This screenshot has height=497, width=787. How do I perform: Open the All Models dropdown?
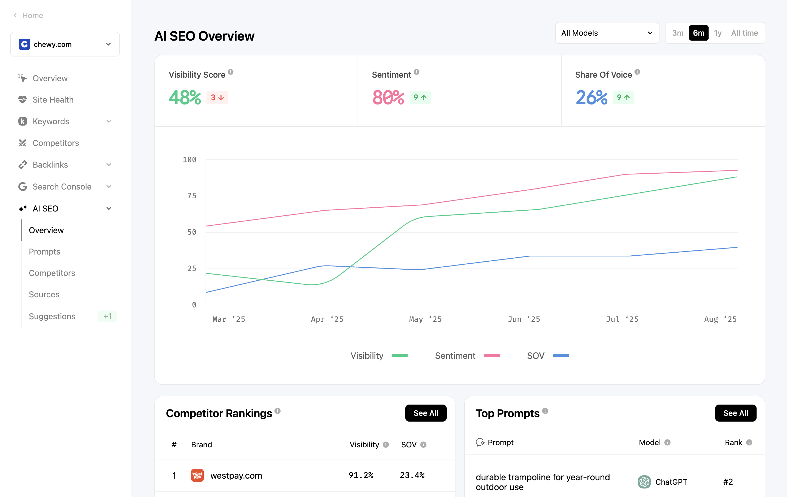tap(607, 33)
